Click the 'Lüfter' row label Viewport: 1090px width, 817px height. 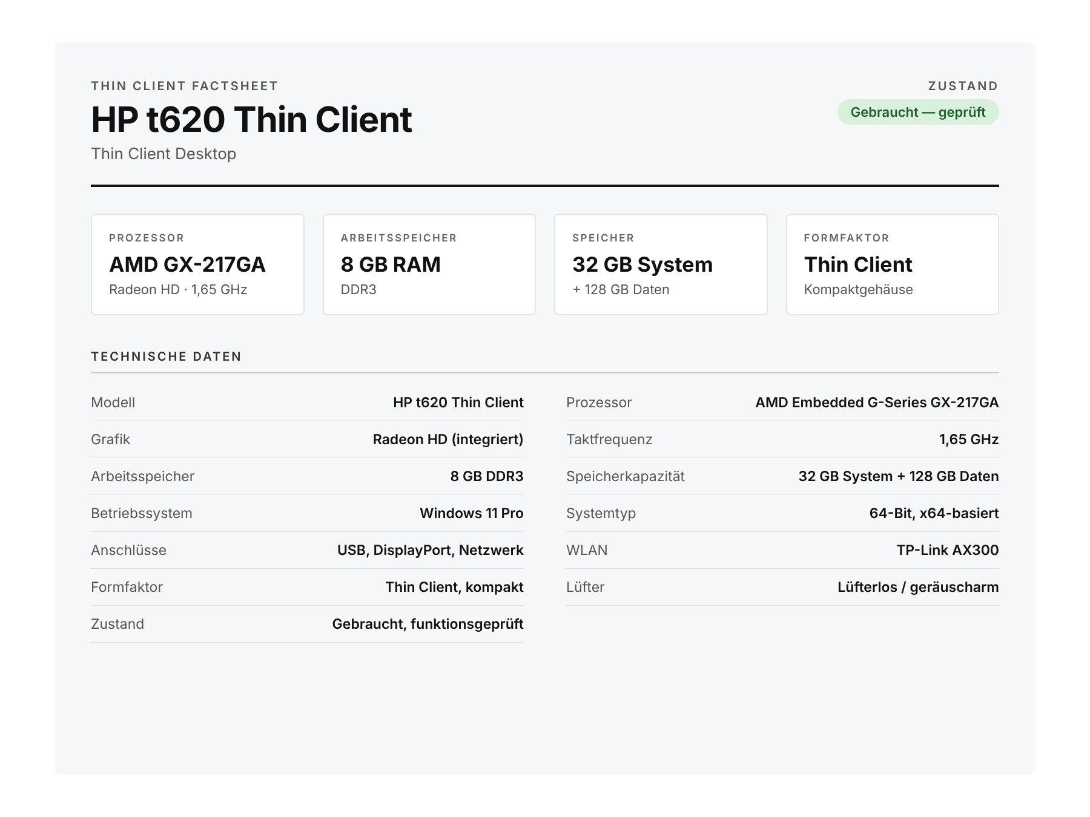point(586,587)
